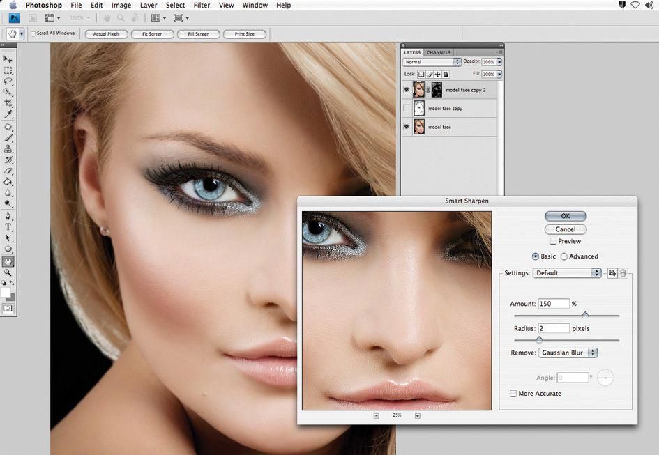The height and width of the screenshot is (455, 659).
Task: Enable the Preview checkbox
Action: point(553,241)
